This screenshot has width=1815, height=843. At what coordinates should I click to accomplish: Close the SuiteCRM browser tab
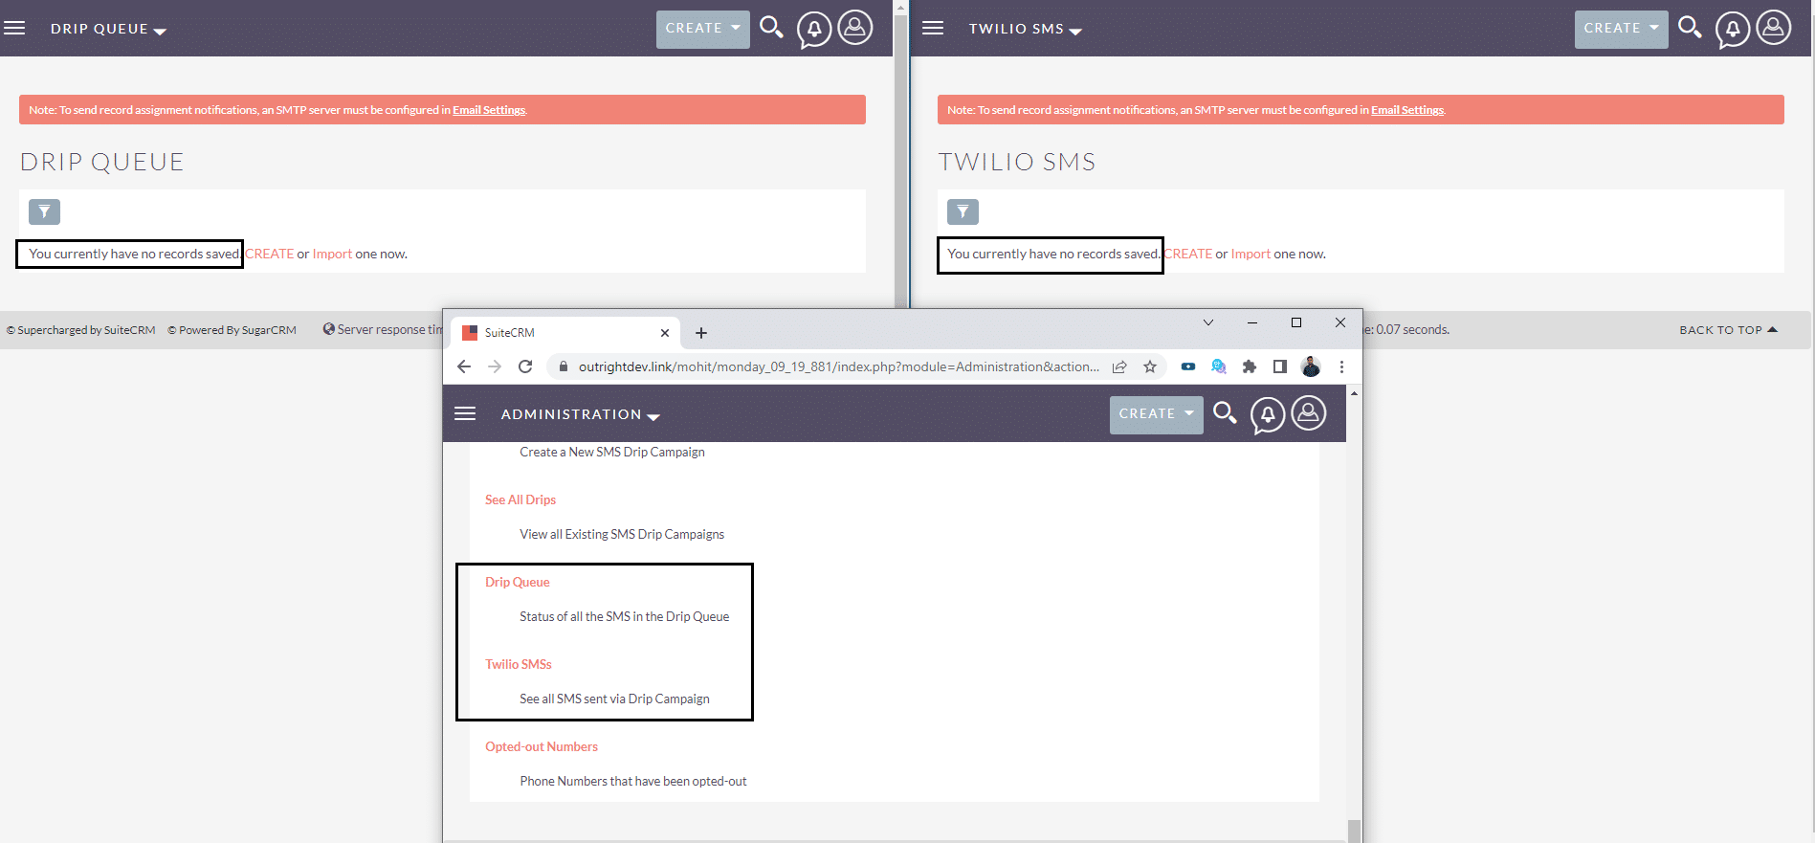pos(665,333)
